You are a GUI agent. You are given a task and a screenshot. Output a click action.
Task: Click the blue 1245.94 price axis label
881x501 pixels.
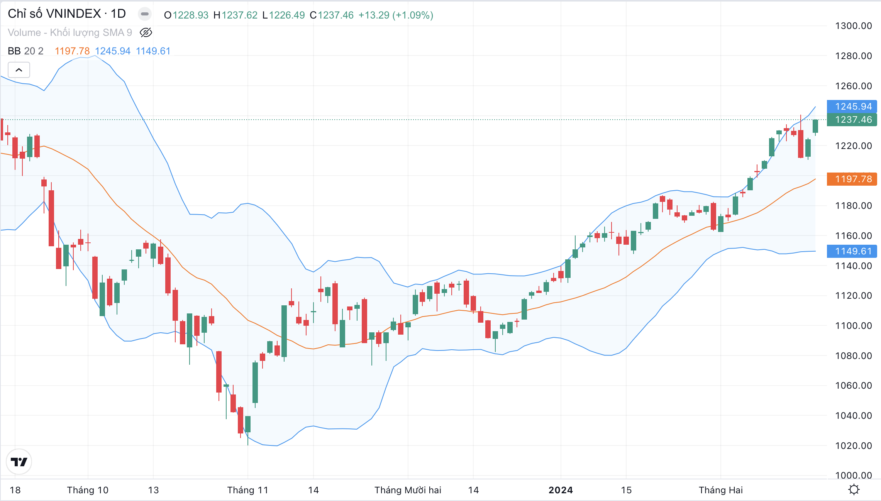tap(852, 106)
